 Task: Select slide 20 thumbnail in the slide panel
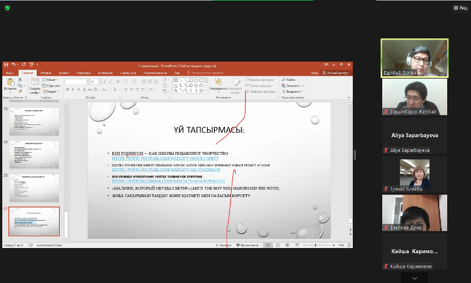[x=34, y=186]
